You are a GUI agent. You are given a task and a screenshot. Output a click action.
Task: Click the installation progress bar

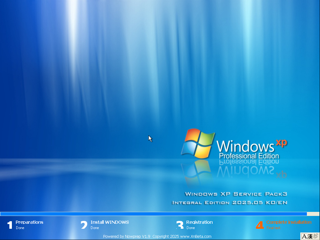pos(160,214)
